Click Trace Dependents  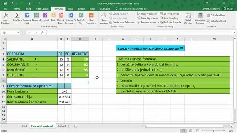(148, 18)
